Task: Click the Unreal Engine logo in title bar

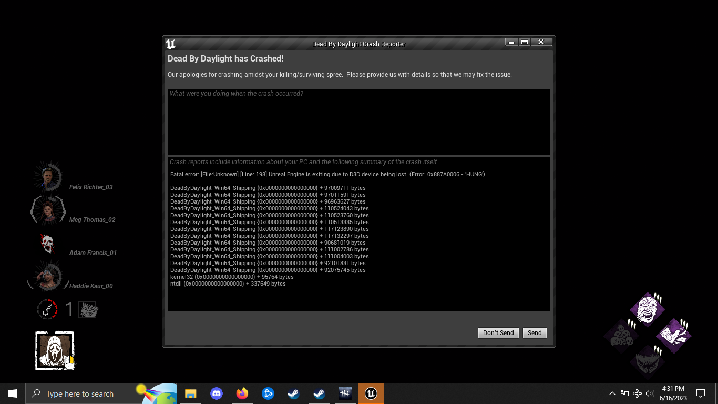Action: coord(170,44)
